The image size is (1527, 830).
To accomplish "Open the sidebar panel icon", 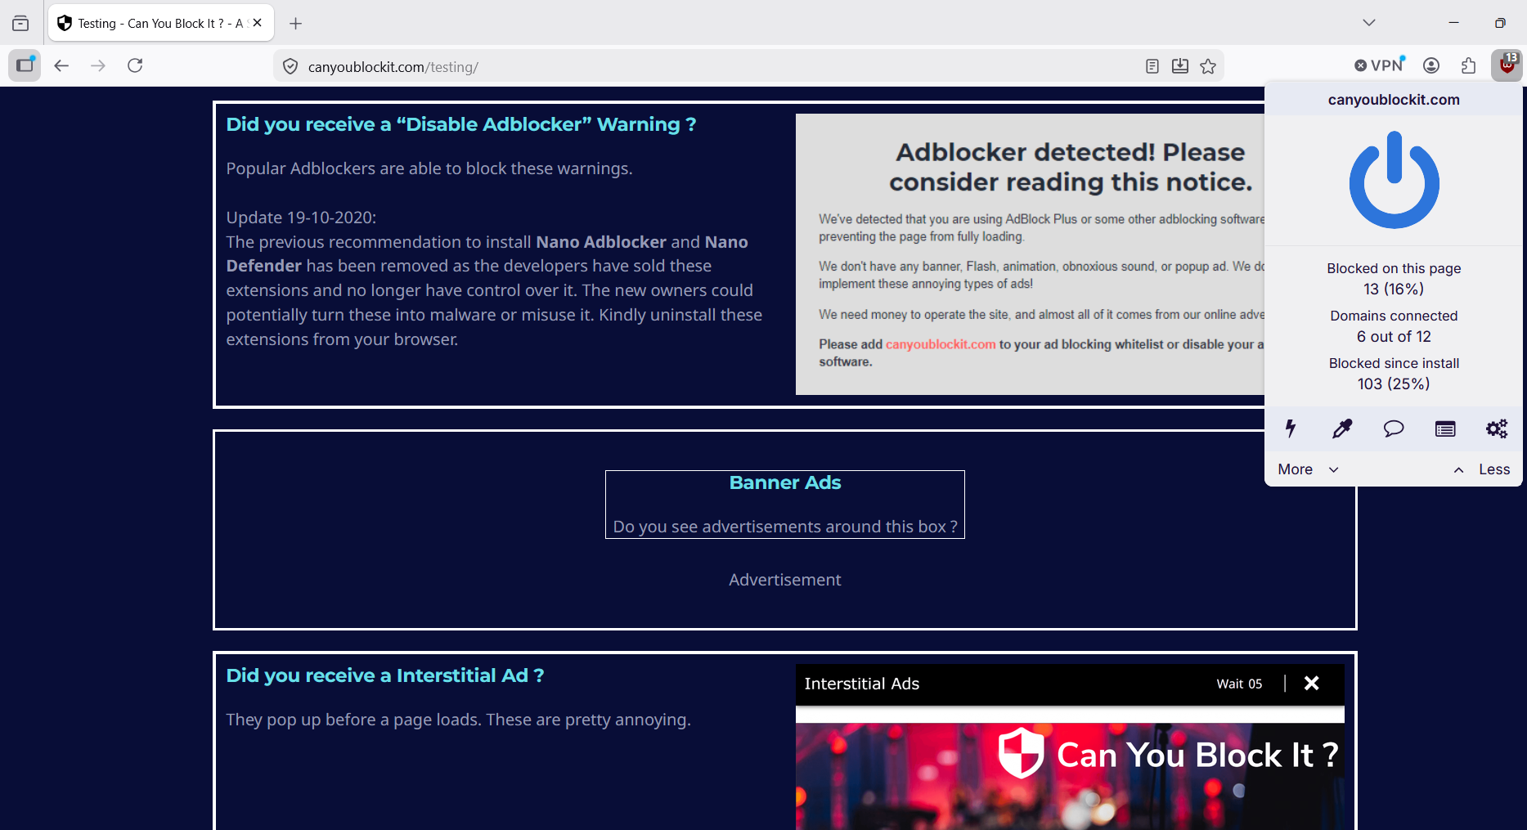I will [x=25, y=65].
